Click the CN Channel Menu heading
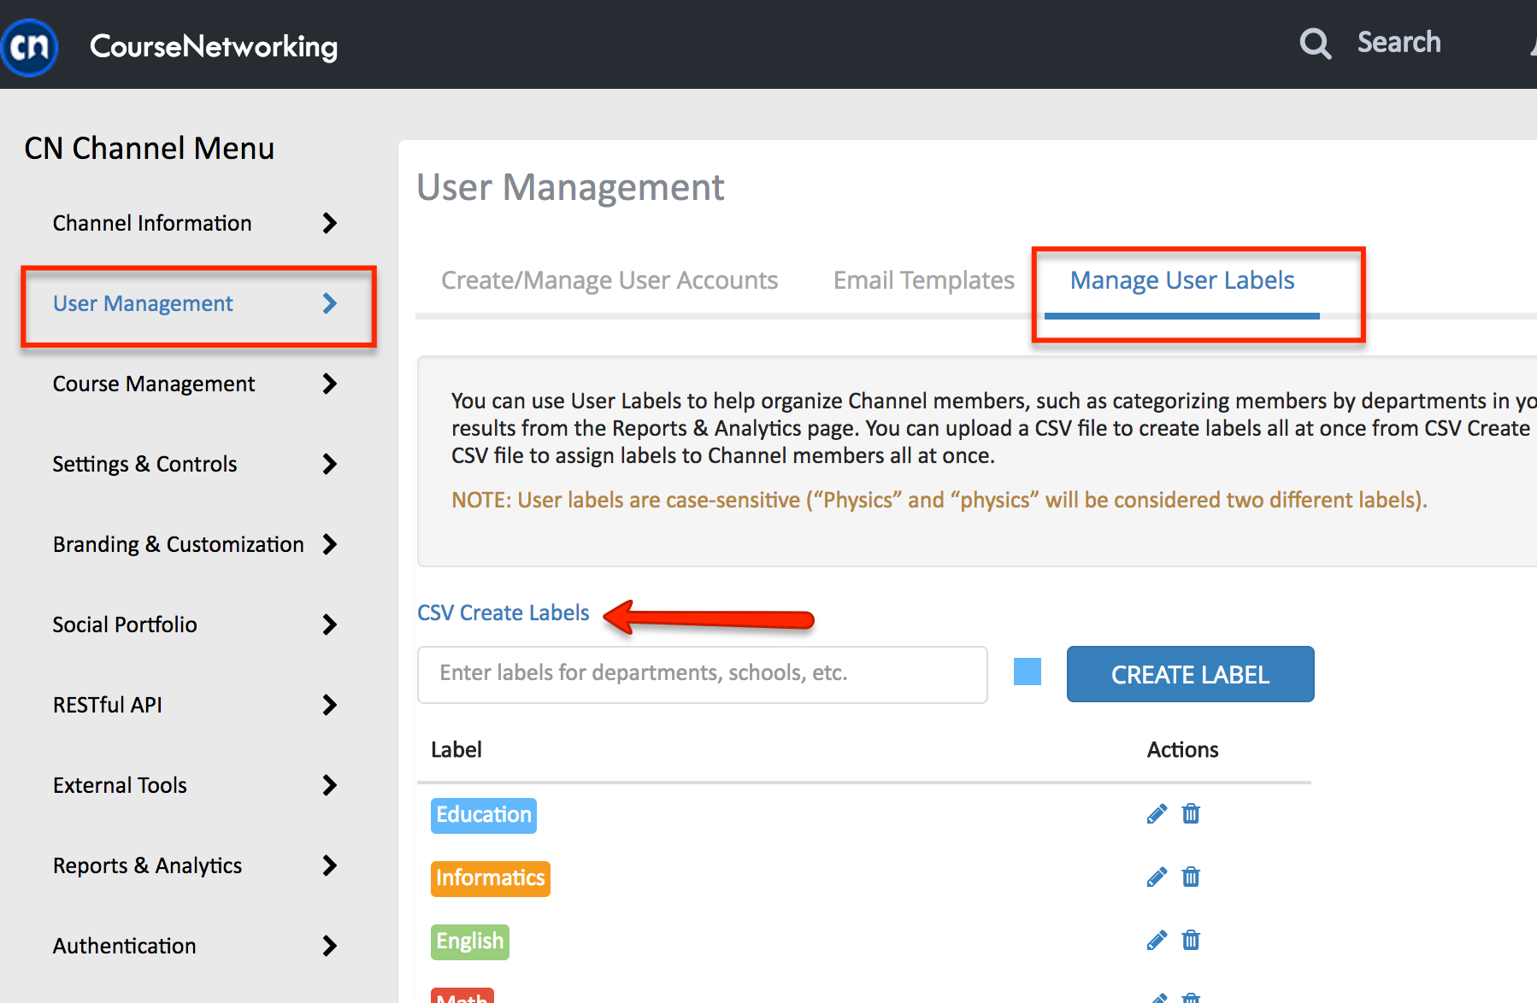Screen dimensions: 1537x1003 150,148
